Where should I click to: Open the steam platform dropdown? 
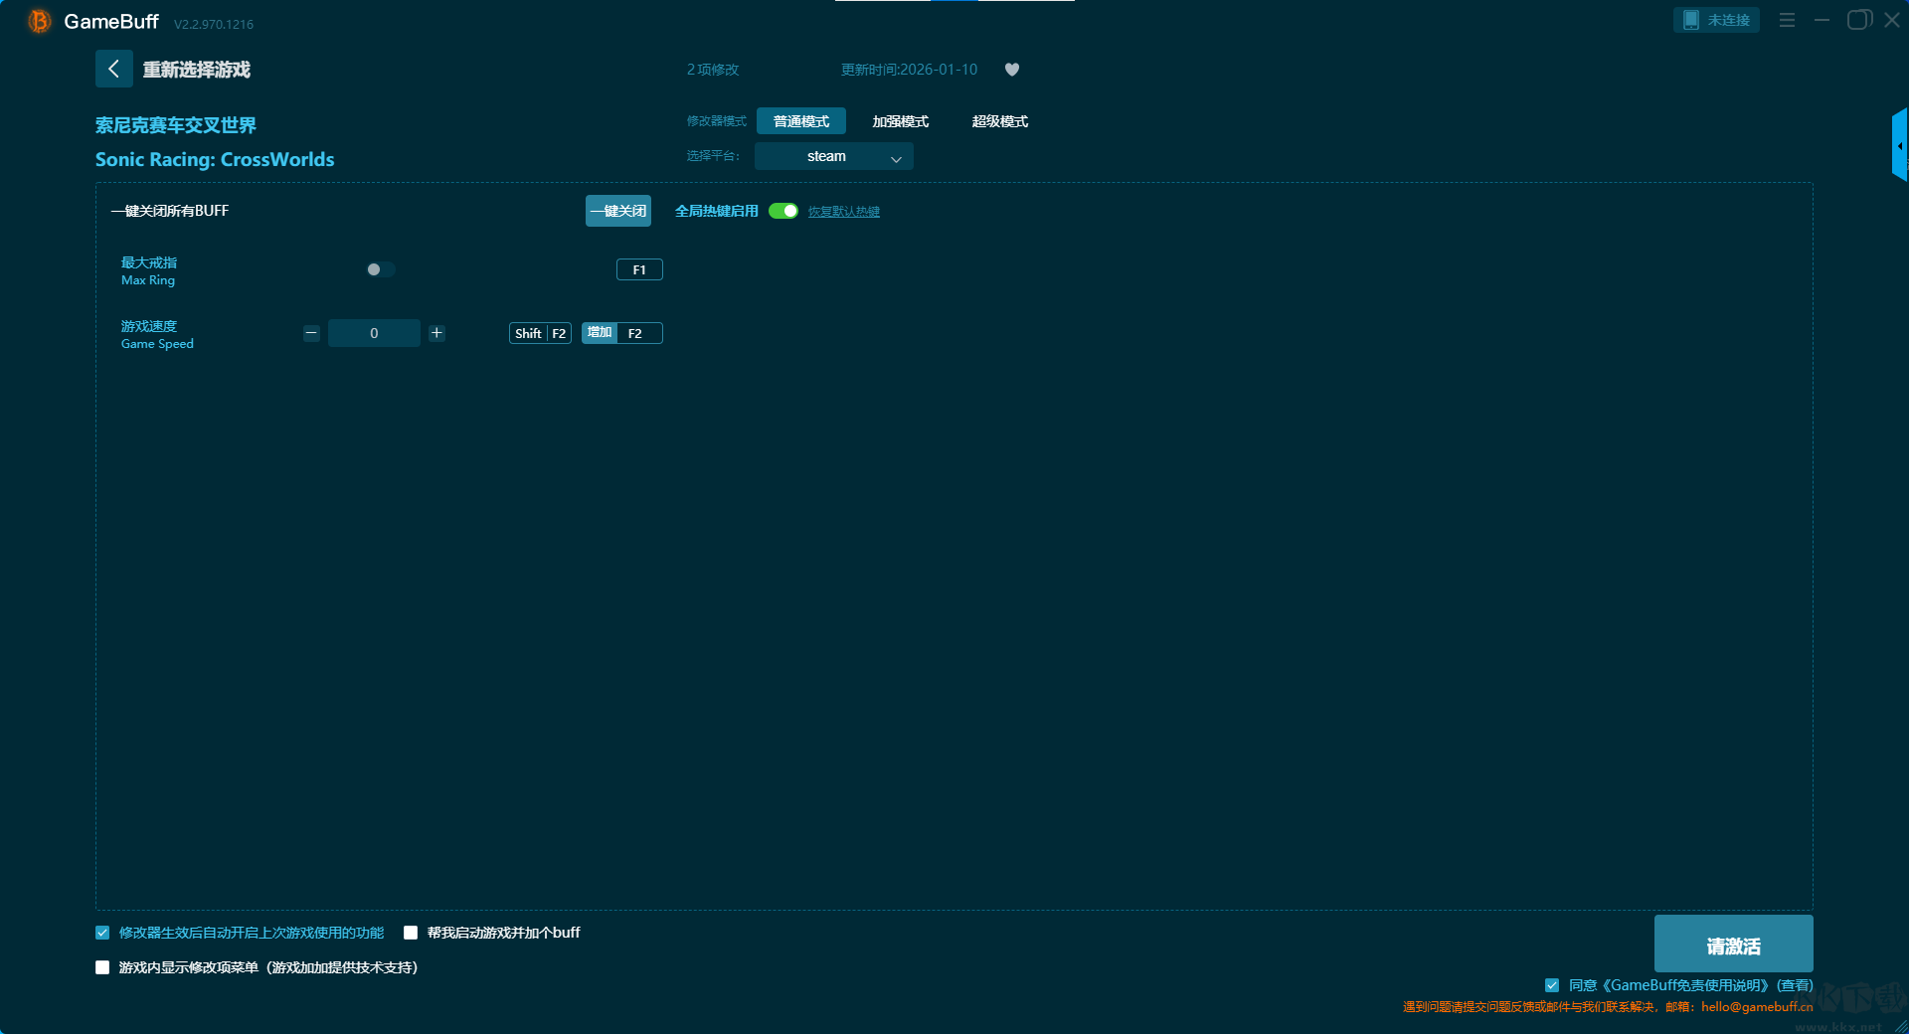click(833, 156)
